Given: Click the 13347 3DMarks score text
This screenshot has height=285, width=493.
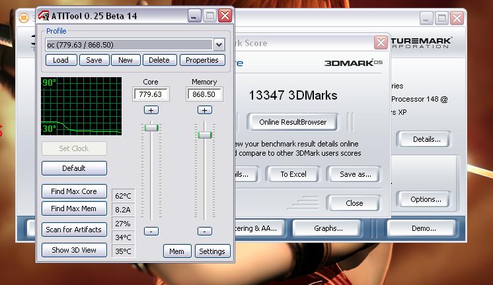Looking at the screenshot, I should 293,96.
